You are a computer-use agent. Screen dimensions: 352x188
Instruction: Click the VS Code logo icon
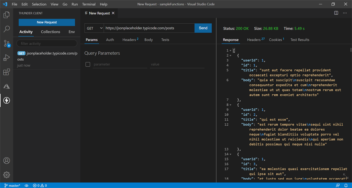pyautogui.click(x=5, y=4)
